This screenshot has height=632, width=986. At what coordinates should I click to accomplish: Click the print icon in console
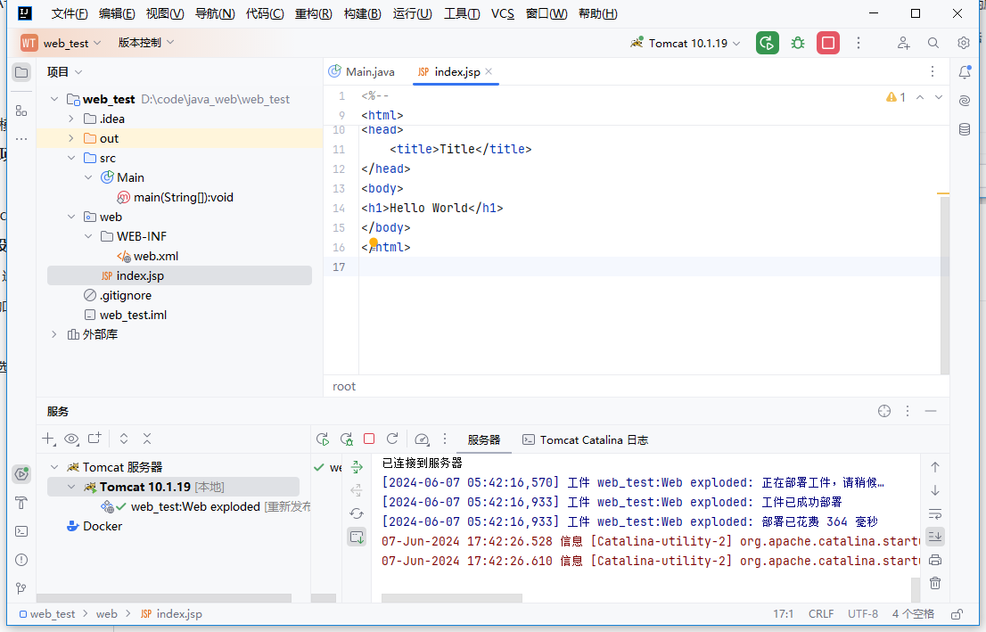[x=935, y=560]
